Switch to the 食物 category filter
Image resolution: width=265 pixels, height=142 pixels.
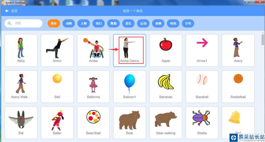coord(158,24)
